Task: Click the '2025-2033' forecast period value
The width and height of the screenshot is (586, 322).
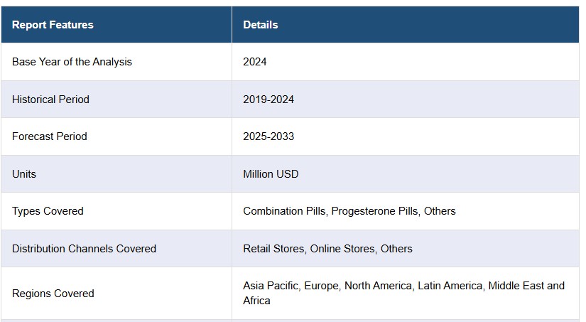Action: point(268,136)
